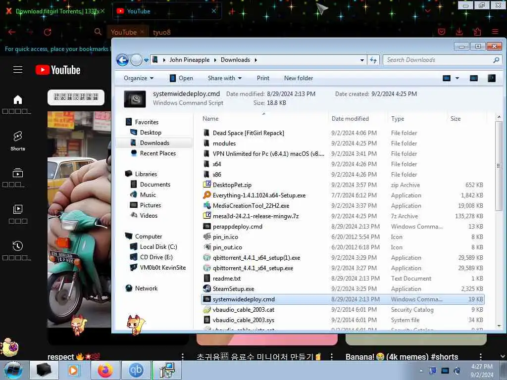Switch to YouTube browser tab
Screen dimensions: 507x380
click(166, 11)
